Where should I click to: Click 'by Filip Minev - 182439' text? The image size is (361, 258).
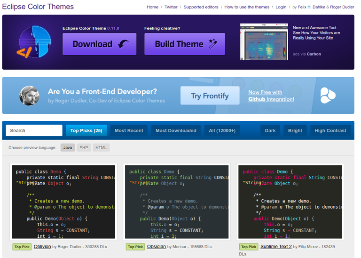click(x=314, y=247)
